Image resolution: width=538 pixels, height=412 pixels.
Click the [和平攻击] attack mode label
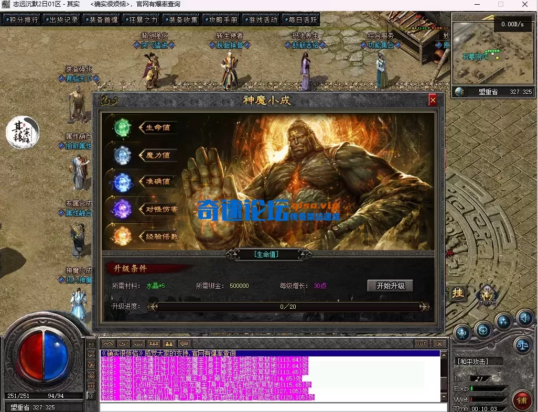click(x=472, y=362)
